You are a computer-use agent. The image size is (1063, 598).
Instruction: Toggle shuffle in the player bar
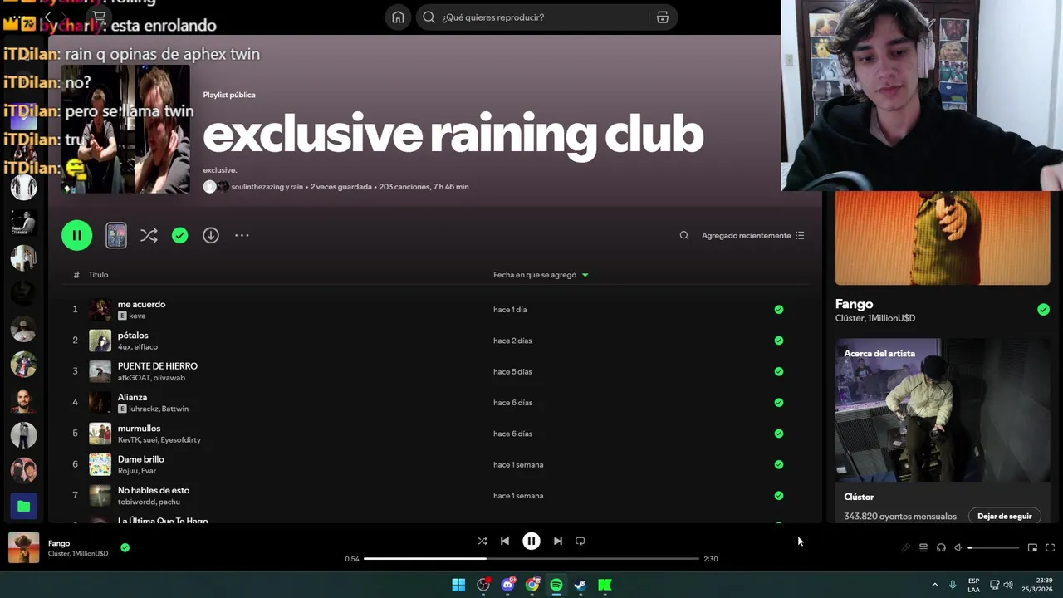click(483, 541)
